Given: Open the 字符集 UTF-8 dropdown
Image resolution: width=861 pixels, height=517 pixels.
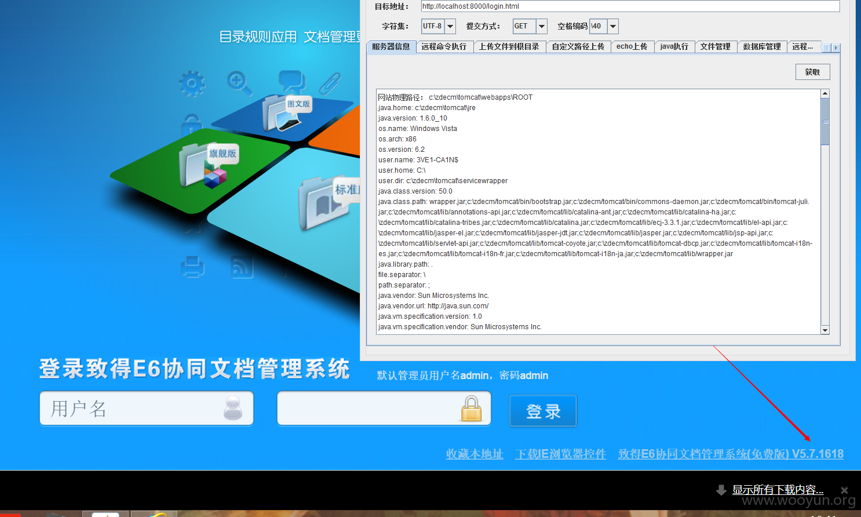Looking at the screenshot, I should 450,26.
